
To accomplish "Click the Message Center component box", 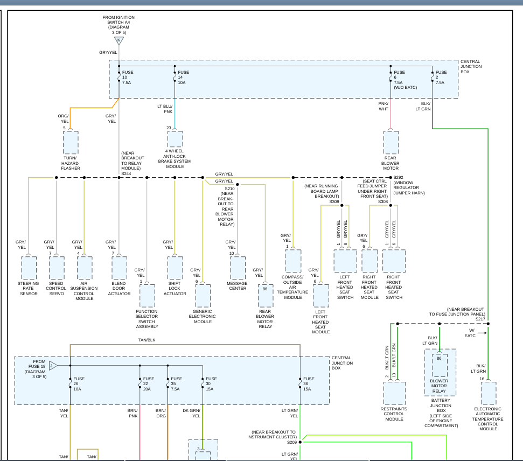I will (x=238, y=268).
